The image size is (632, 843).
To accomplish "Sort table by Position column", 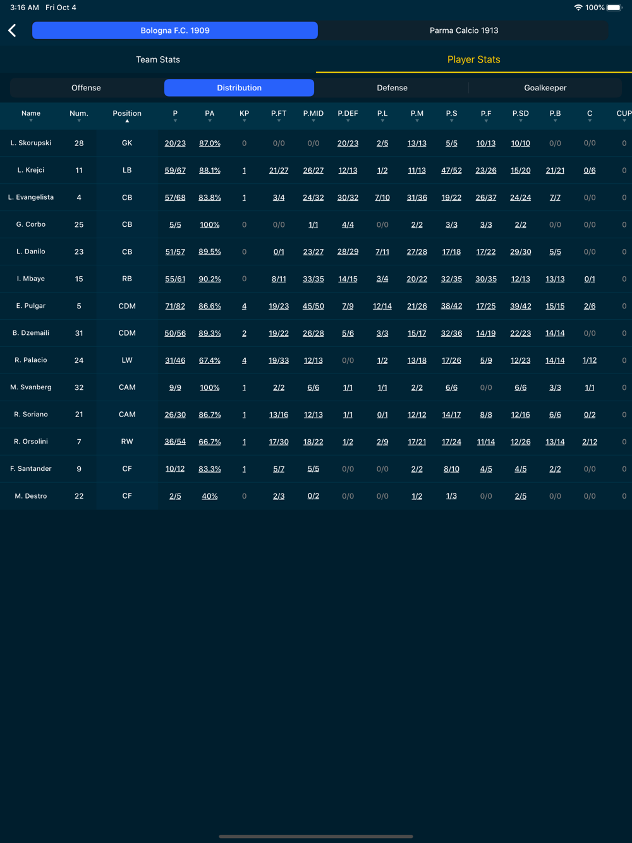I will coord(127,115).
